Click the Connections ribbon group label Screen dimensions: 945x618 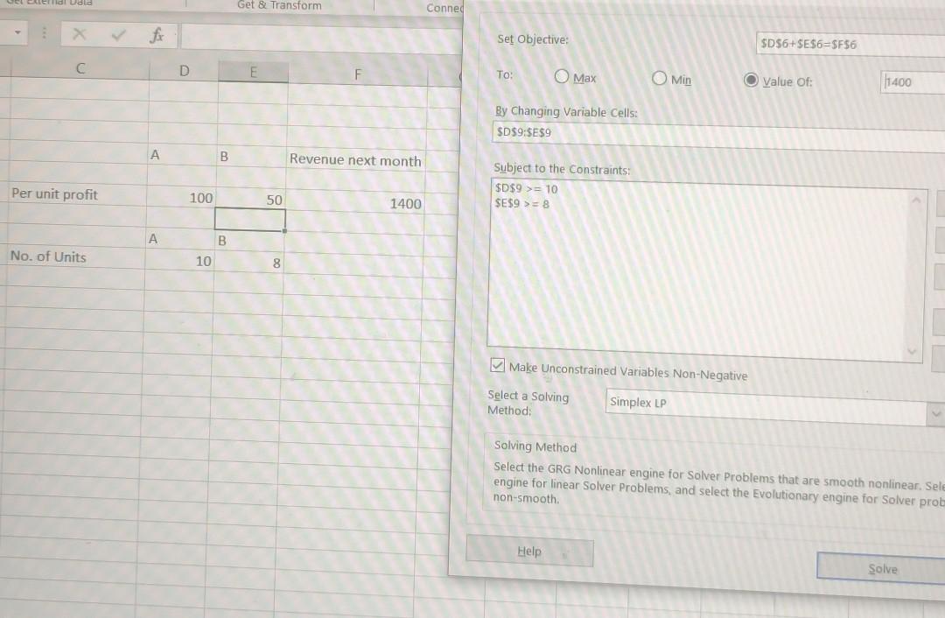coord(444,8)
